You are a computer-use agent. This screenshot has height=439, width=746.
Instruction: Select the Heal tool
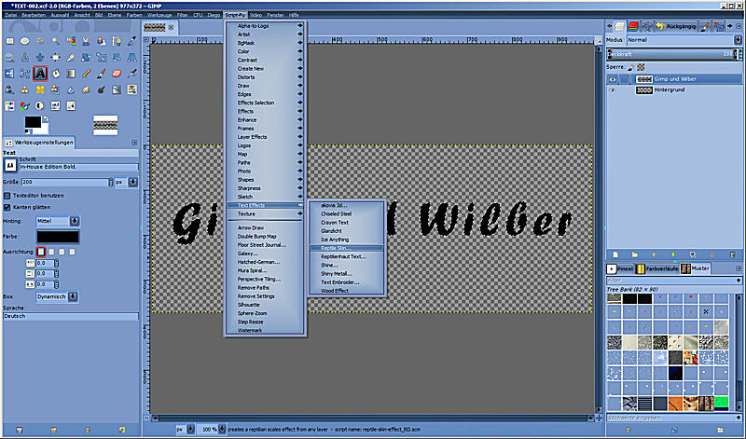click(x=40, y=89)
